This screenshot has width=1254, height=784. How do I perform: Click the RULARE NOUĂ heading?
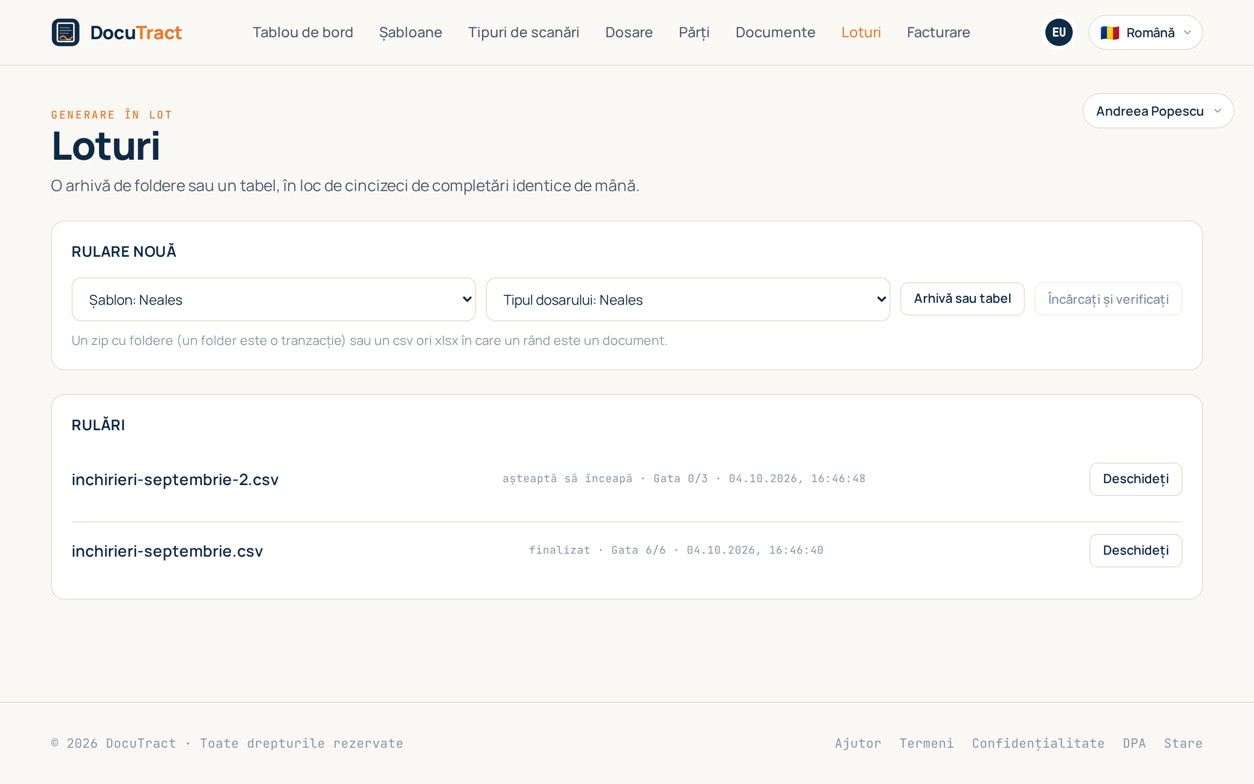click(124, 251)
